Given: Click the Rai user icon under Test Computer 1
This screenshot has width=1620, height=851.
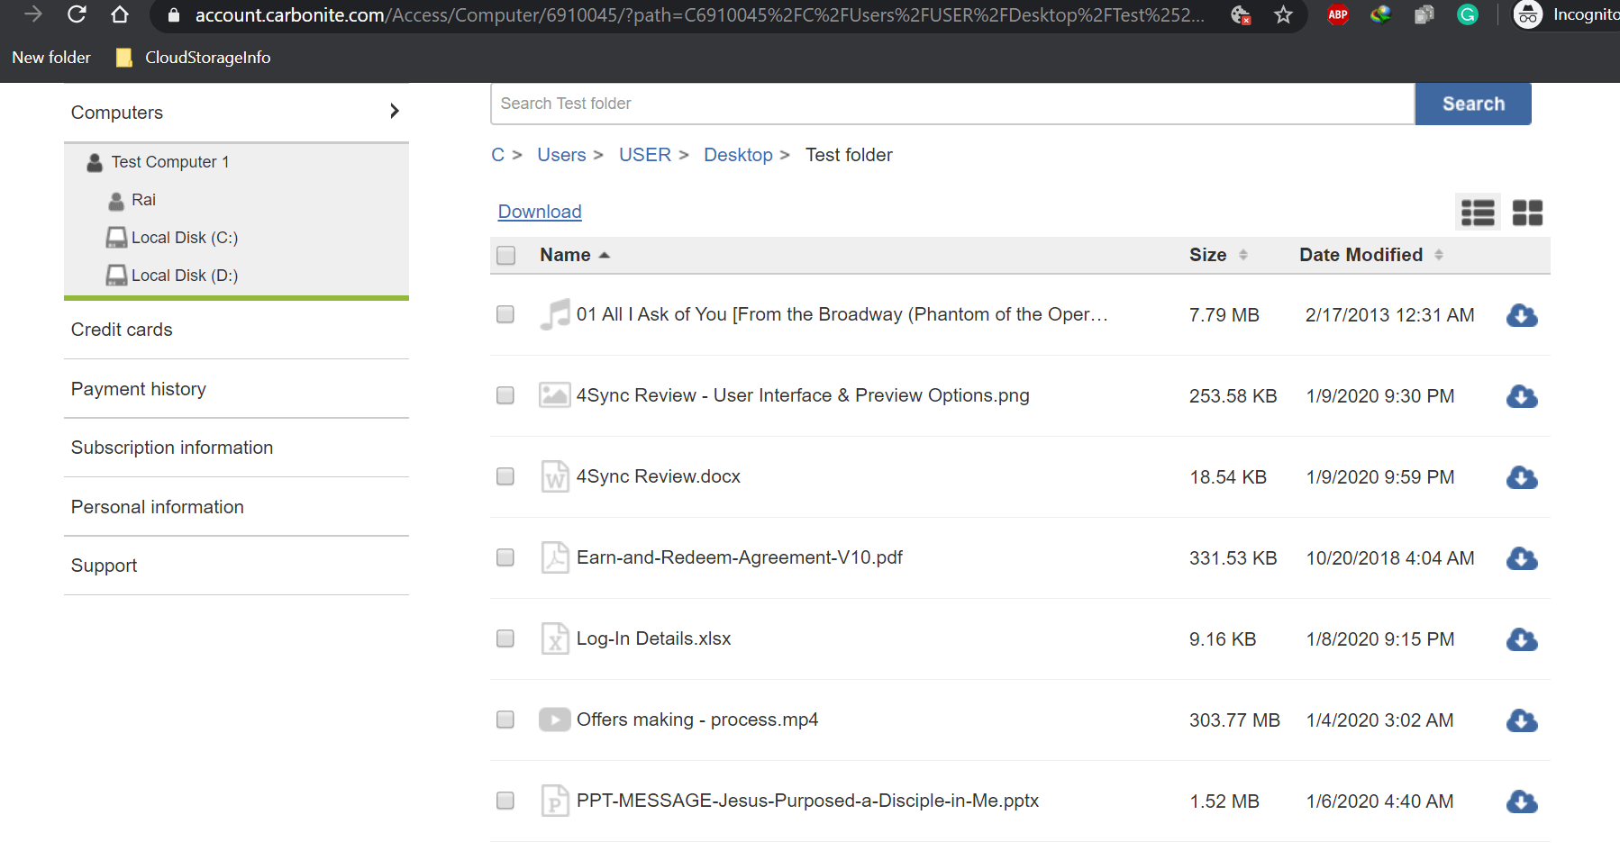Looking at the screenshot, I should [116, 200].
